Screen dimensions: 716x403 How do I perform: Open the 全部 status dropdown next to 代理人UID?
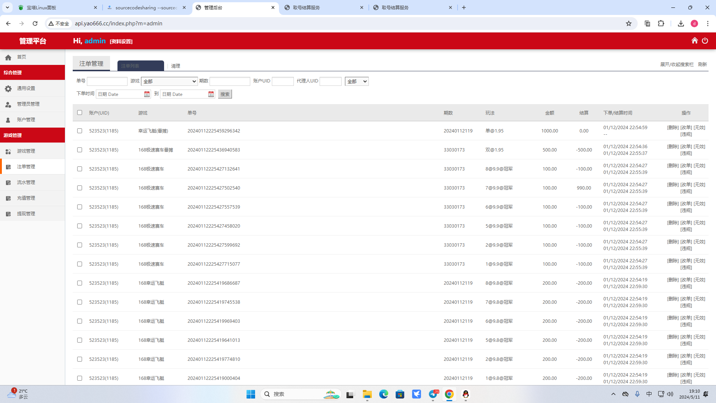pyautogui.click(x=357, y=81)
